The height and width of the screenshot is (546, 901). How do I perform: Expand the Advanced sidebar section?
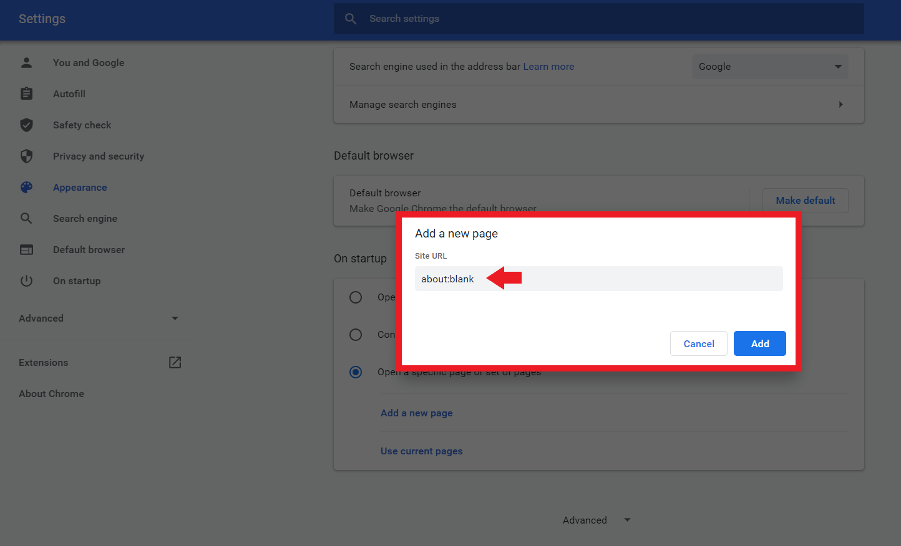point(99,318)
